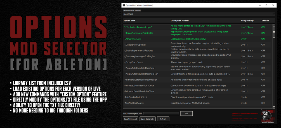
Task: Toggle OFF state for -AdditionalLatencyForPlaythrough
Action: [x=263, y=80]
